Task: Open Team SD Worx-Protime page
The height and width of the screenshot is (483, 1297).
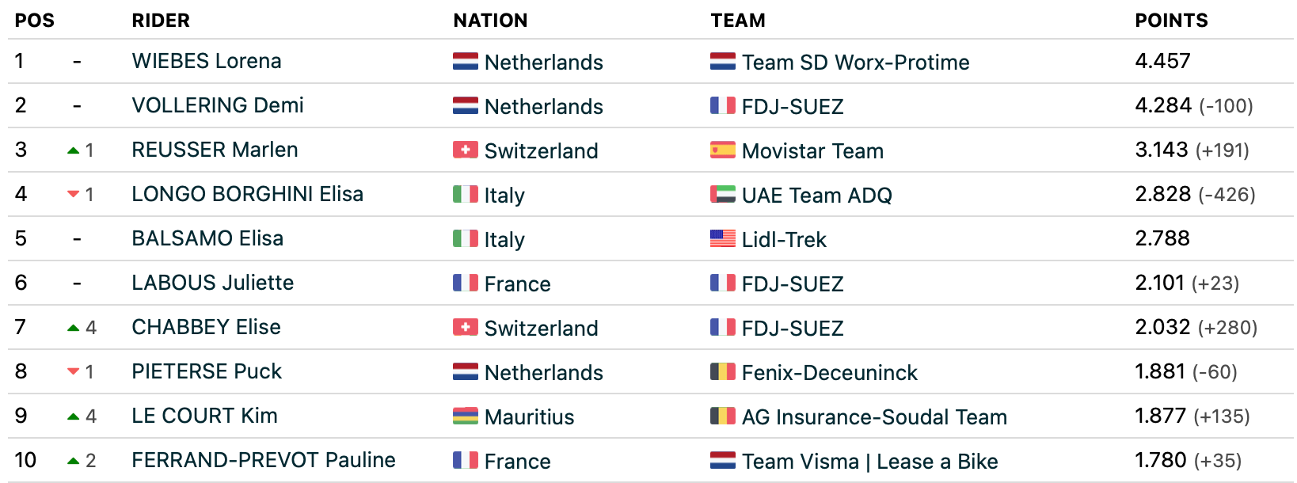Action: 855,63
